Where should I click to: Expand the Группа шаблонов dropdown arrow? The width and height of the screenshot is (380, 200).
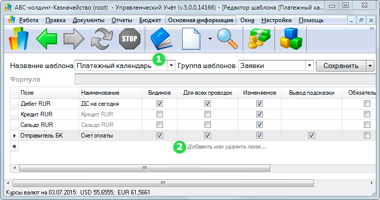click(x=309, y=65)
